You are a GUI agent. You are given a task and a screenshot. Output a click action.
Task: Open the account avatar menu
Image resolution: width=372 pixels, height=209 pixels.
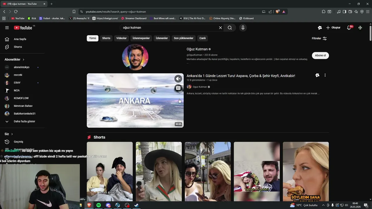coord(360,28)
